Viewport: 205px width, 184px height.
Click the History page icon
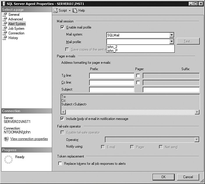(x=5, y=38)
